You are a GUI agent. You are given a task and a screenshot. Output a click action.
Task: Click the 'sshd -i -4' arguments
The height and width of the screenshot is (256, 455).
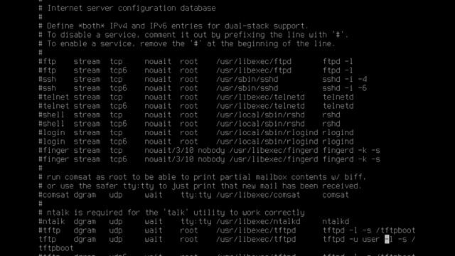point(344,79)
